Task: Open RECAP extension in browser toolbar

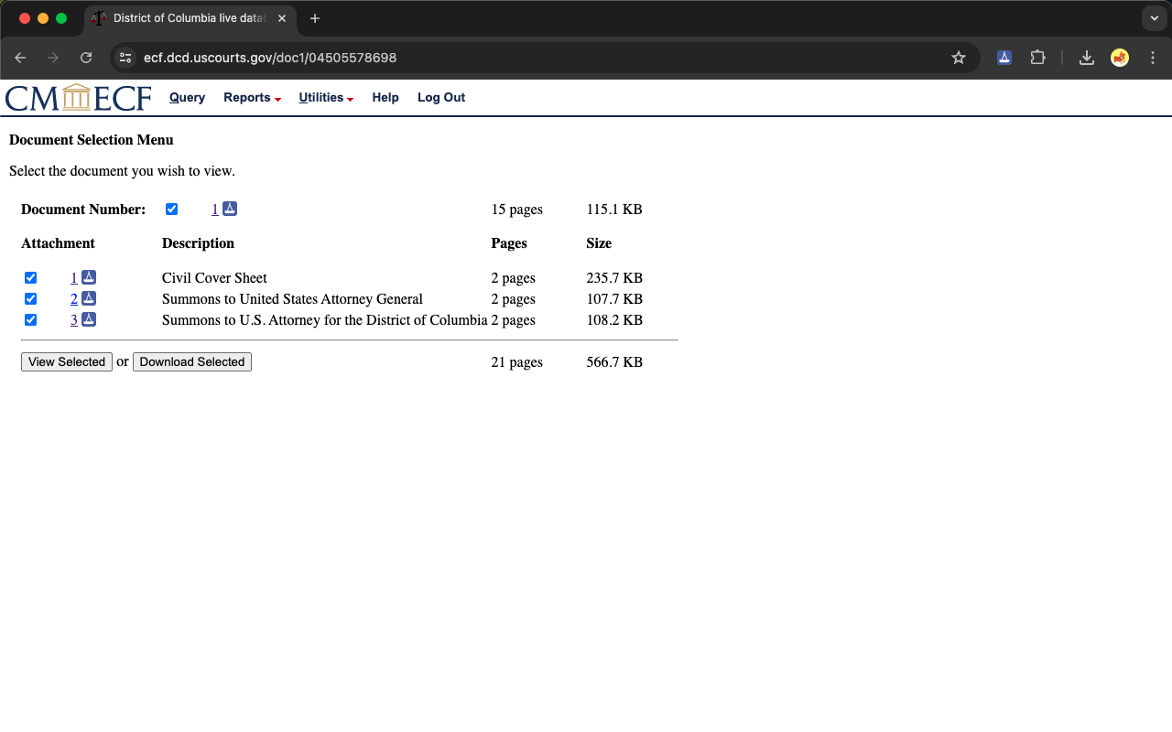Action: click(x=1004, y=58)
